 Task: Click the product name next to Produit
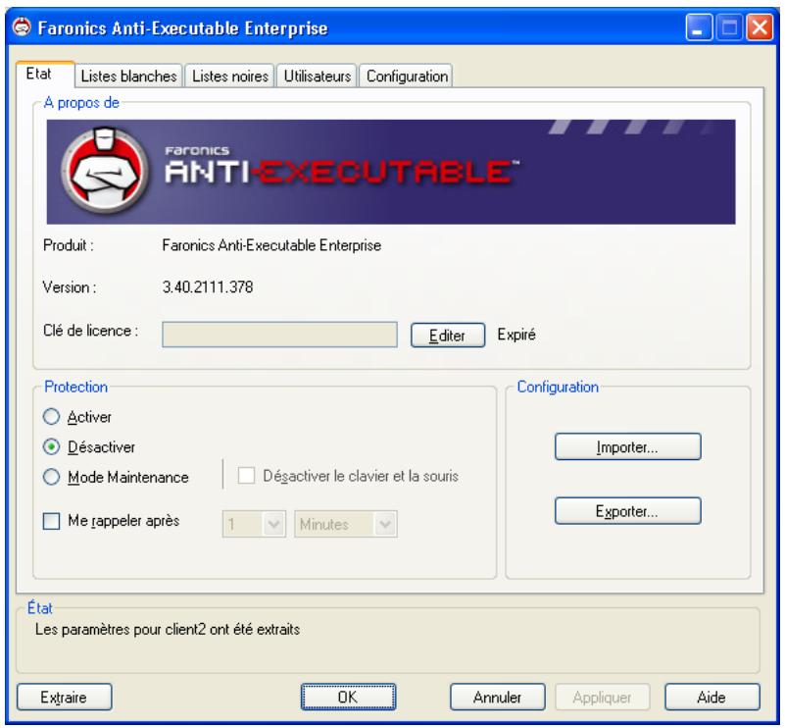tap(271, 245)
